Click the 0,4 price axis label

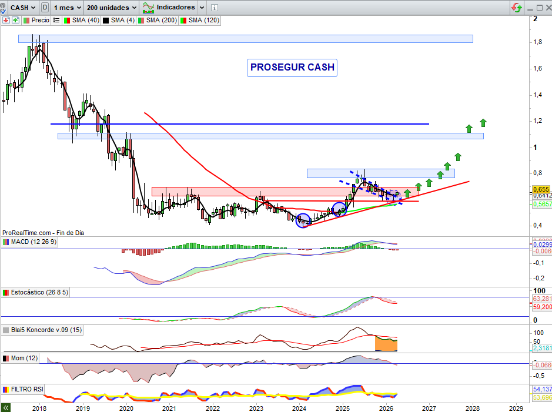click(537, 226)
